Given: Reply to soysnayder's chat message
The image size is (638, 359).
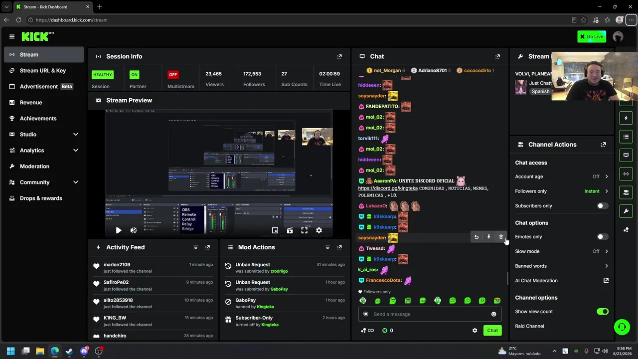Looking at the screenshot, I should click(476, 237).
